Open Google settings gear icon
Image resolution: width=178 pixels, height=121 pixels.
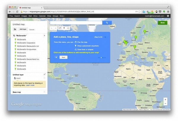pyautogui.click(x=168, y=16)
